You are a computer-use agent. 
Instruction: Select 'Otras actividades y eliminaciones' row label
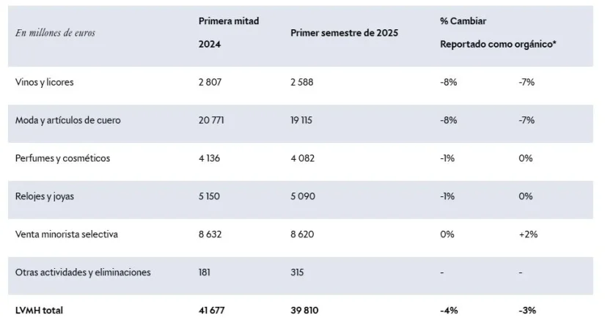tap(83, 272)
